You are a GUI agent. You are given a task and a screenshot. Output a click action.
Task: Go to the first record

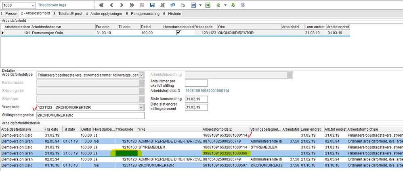[x=101, y=5]
